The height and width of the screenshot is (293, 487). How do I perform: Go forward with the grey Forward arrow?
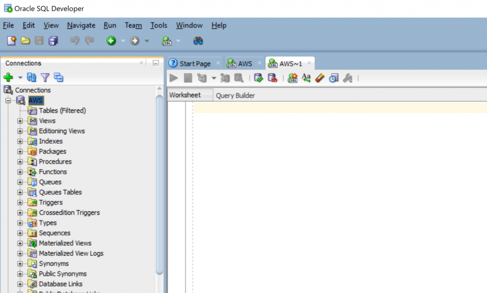[x=135, y=41]
